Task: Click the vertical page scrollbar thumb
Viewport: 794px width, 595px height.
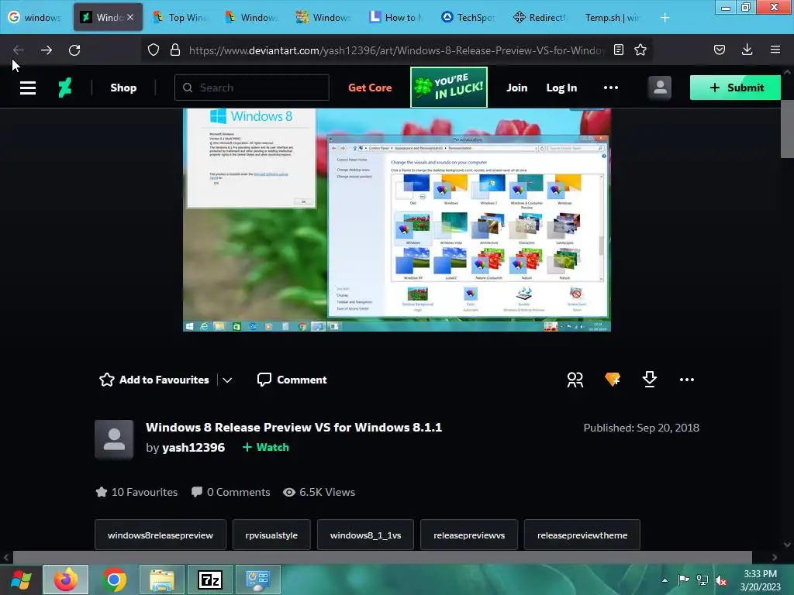Action: (x=788, y=129)
